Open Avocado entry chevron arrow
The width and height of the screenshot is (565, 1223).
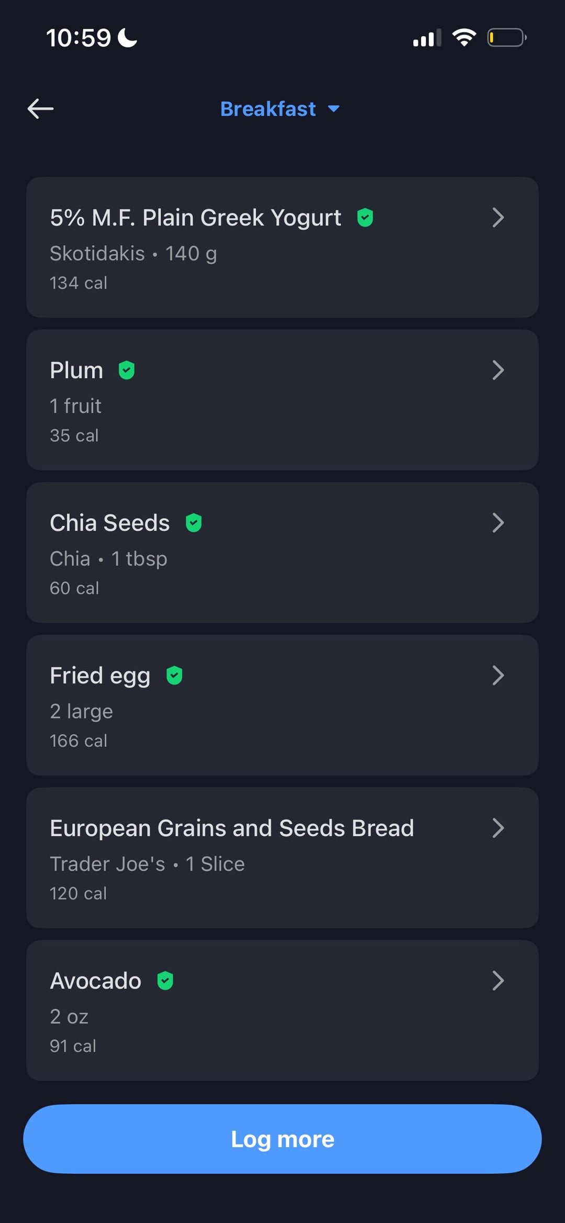[498, 981]
